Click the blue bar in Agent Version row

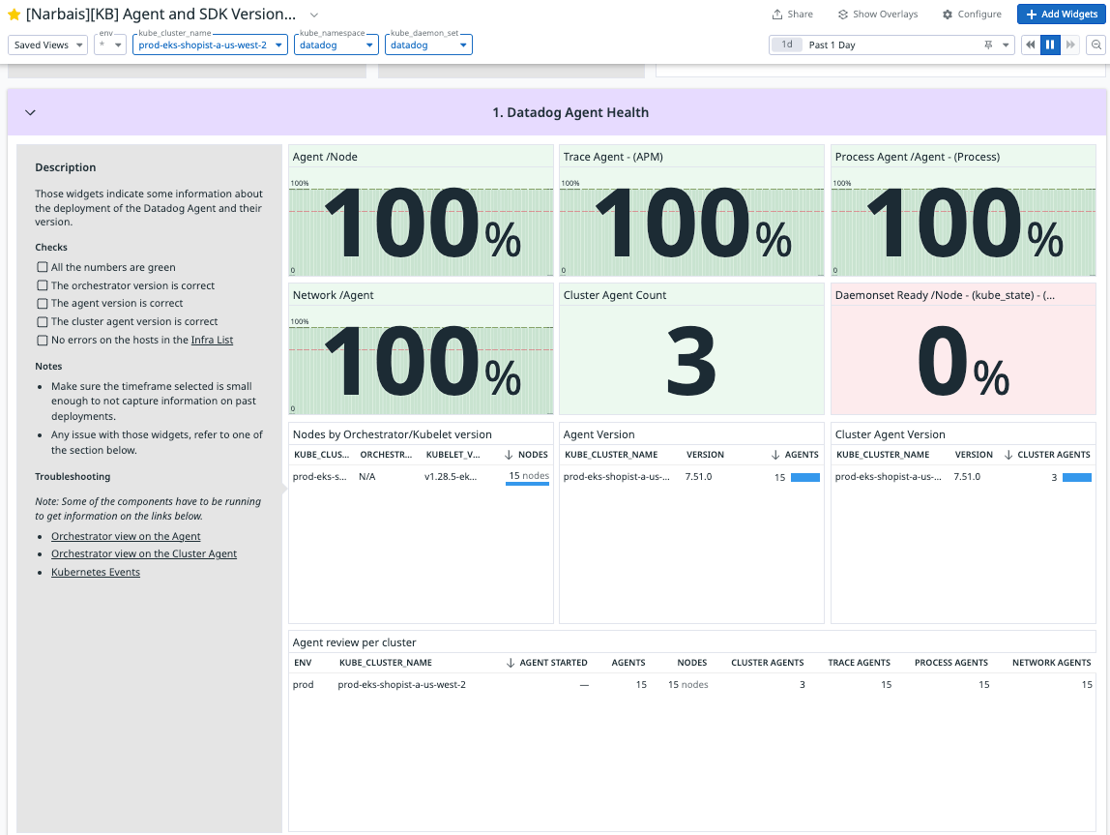(x=804, y=477)
